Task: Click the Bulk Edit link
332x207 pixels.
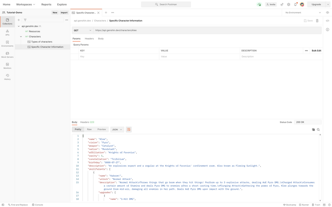Action: click(316, 51)
